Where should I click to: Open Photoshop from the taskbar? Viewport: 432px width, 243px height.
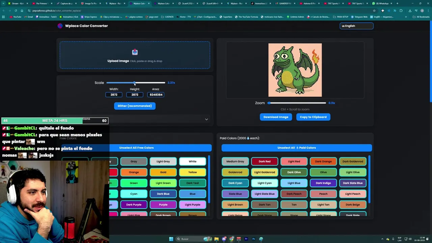coord(253,239)
